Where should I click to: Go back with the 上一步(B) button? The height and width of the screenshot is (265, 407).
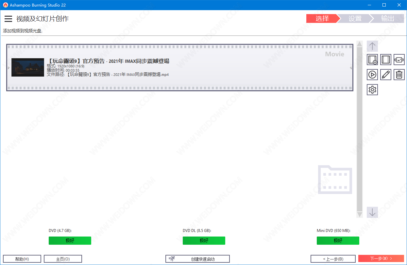click(333, 259)
